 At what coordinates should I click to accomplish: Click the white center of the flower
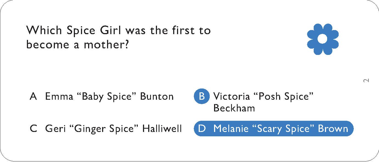pyautogui.click(x=322, y=39)
